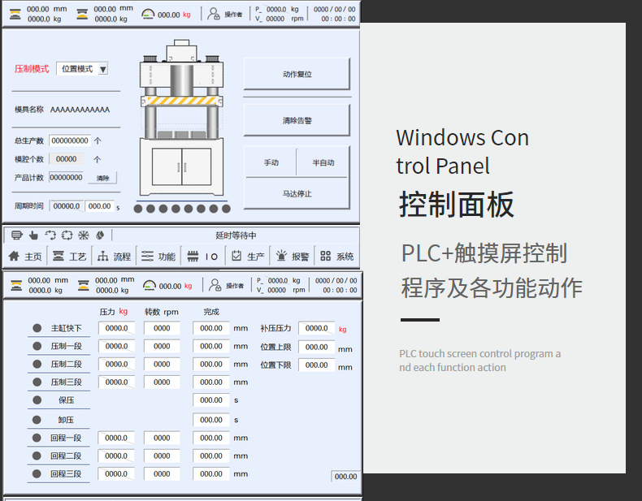The width and height of the screenshot is (642, 501).
Task: Click the second press icon in the home screen status bar
Action: tap(82, 14)
